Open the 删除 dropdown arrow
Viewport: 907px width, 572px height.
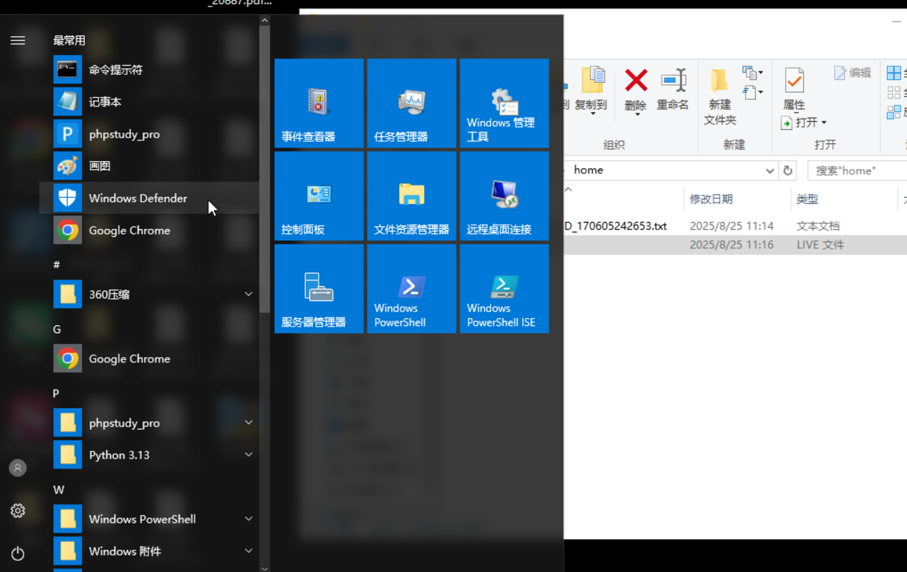(636, 115)
